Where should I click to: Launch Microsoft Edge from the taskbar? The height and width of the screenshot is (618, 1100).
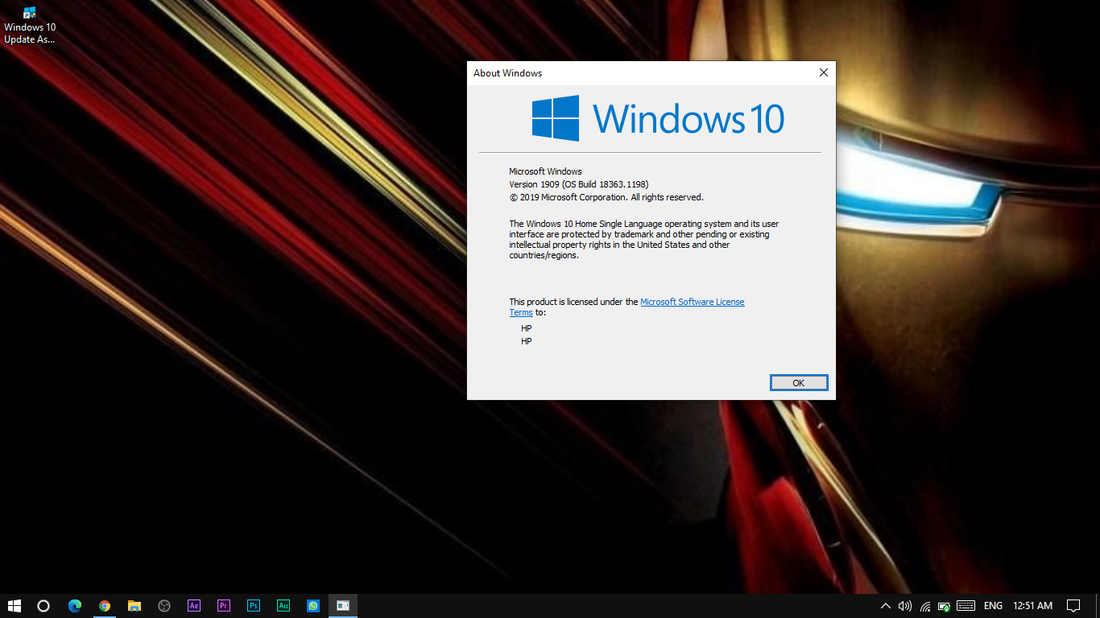[x=75, y=606]
